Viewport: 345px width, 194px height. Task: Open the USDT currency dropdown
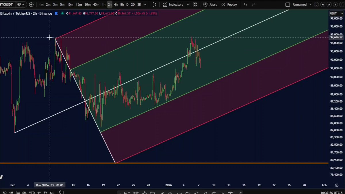coord(336,14)
